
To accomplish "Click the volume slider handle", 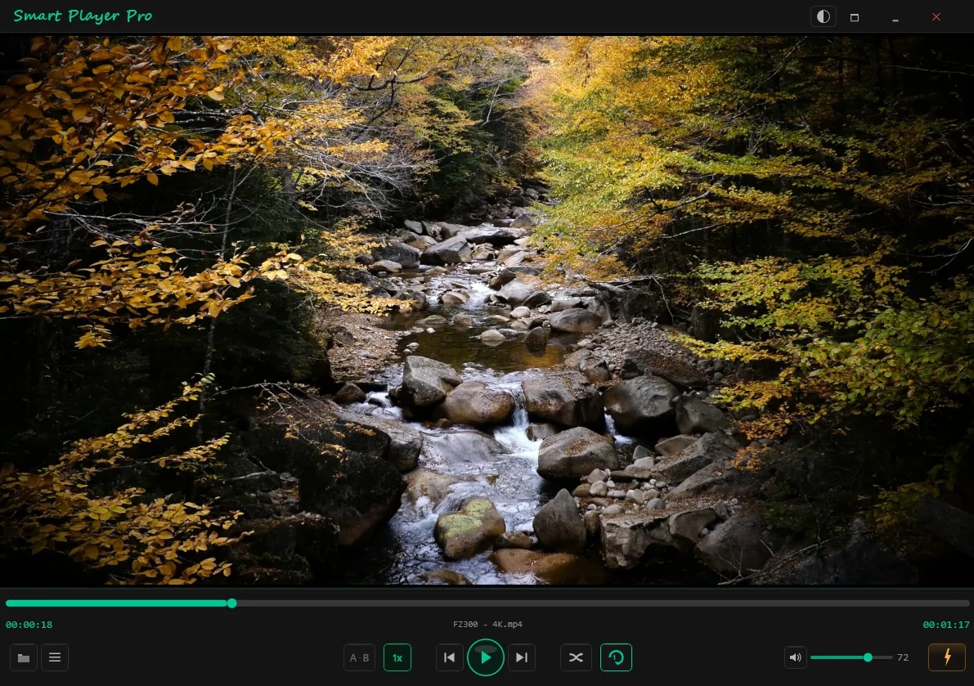I will click(868, 657).
